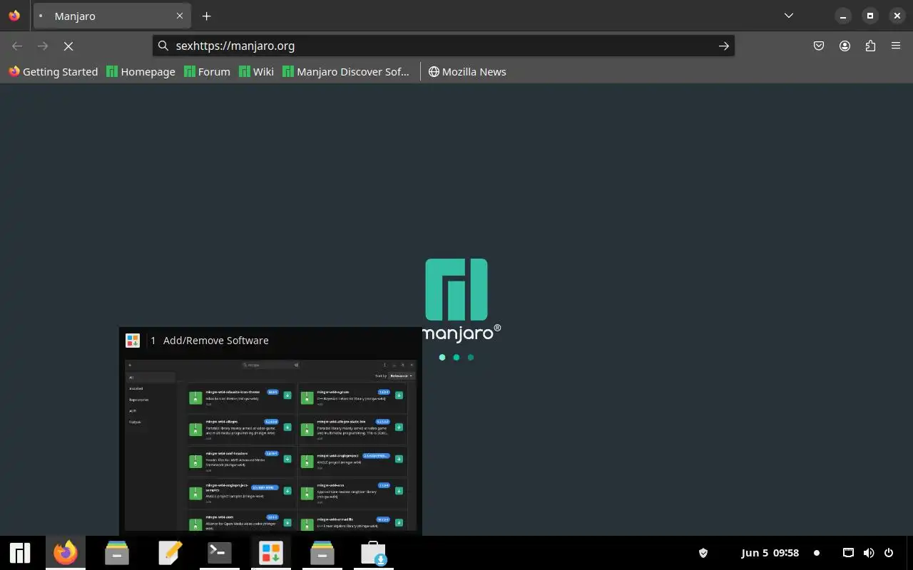
Task: Open the Getting Started bookmark
Action: pyautogui.click(x=53, y=71)
